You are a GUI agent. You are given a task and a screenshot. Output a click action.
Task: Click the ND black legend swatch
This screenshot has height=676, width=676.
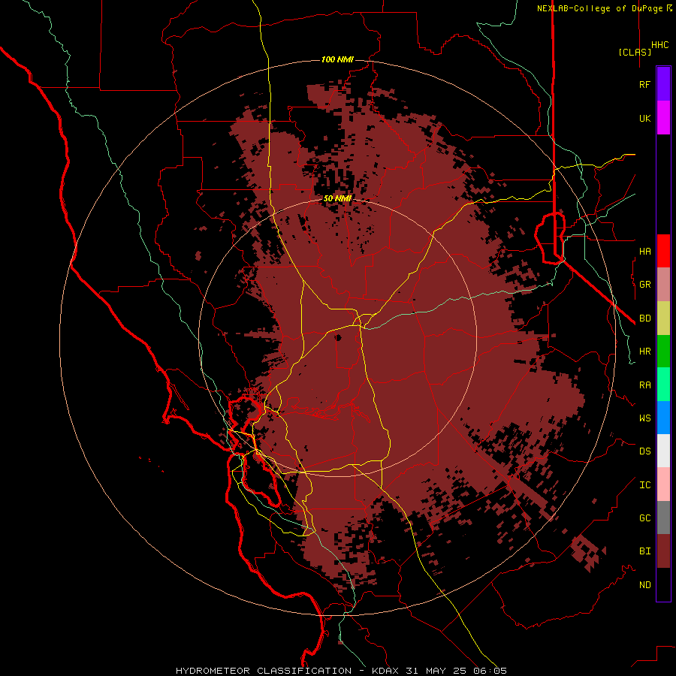pos(663,584)
